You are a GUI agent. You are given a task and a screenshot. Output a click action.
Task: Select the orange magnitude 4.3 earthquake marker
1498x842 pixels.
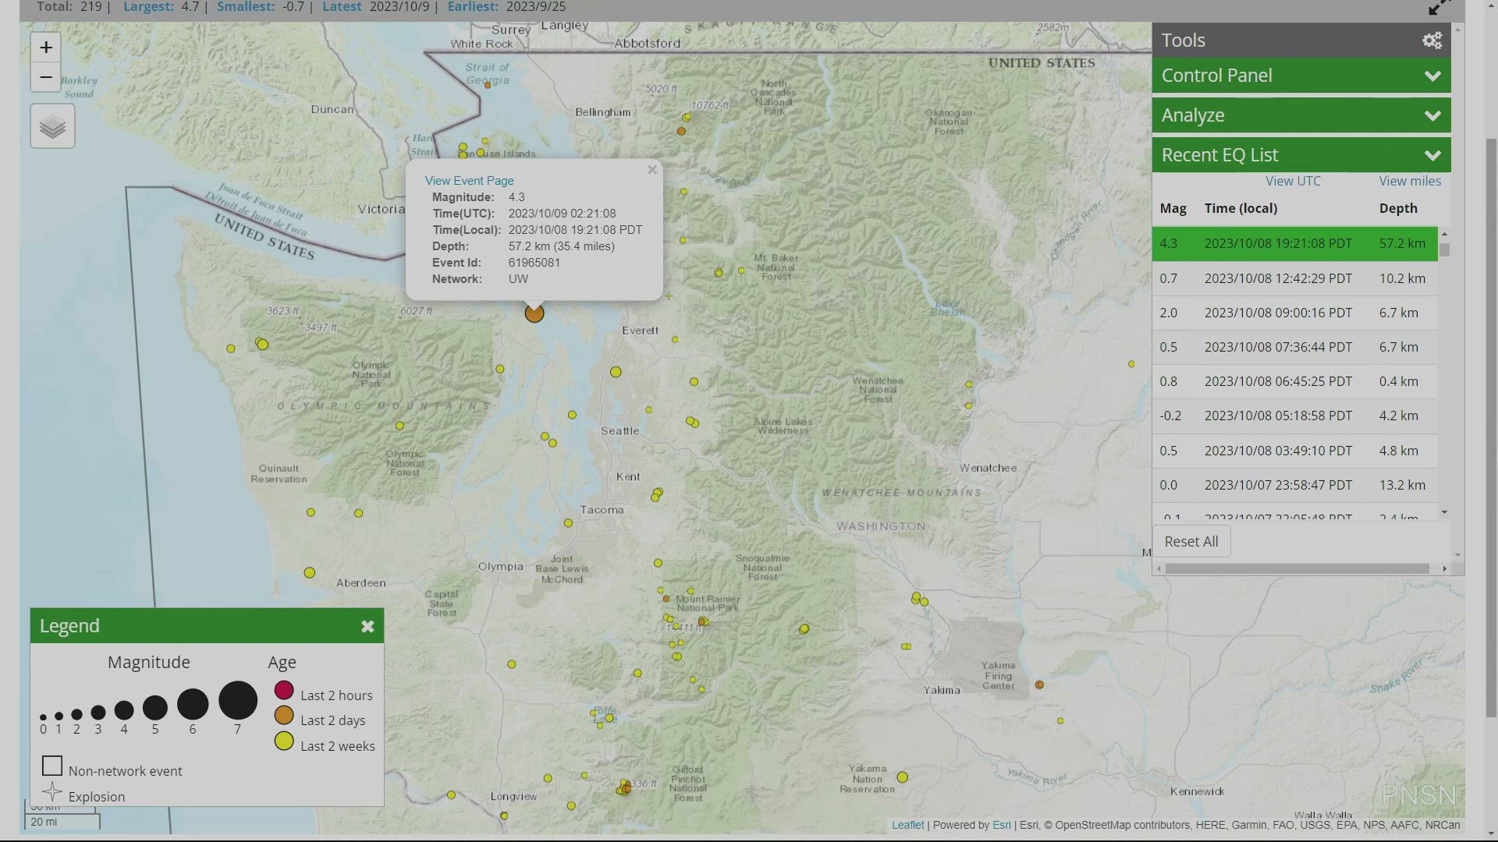coord(534,313)
